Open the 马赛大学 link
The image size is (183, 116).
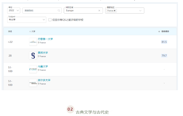[43, 67]
